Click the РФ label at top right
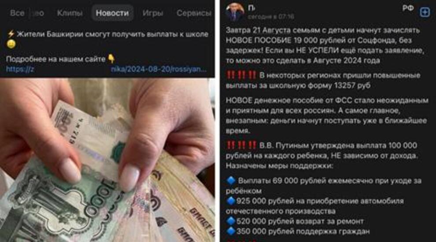Image resolution: width=436 pixels, height=242 pixels. tap(408, 8)
